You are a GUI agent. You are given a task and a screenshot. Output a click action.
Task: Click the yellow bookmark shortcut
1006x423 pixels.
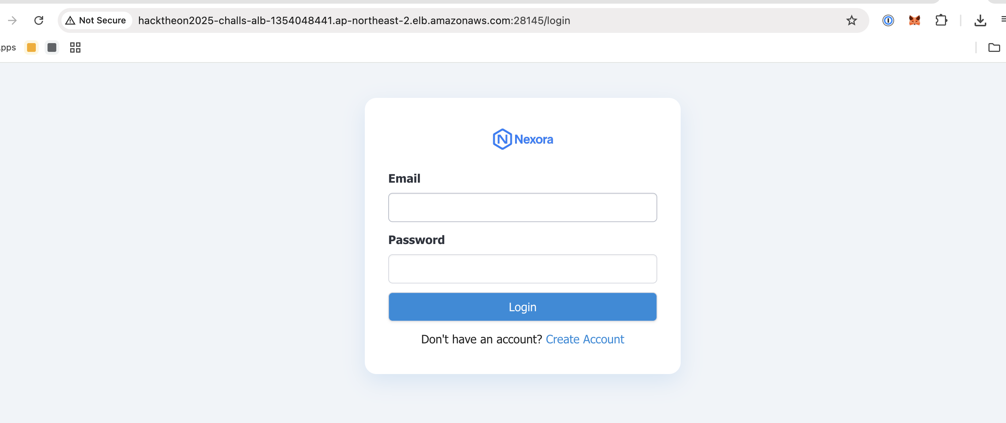(x=31, y=47)
